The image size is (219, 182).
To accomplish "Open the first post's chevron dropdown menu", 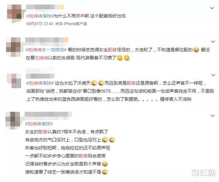I will pyautogui.click(x=212, y=8).
